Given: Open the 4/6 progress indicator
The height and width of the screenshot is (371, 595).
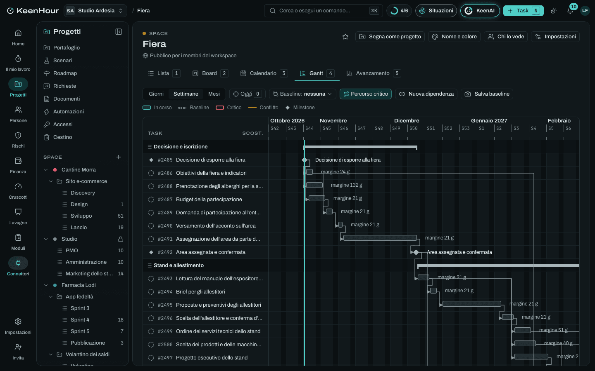Looking at the screenshot, I should tap(399, 11).
